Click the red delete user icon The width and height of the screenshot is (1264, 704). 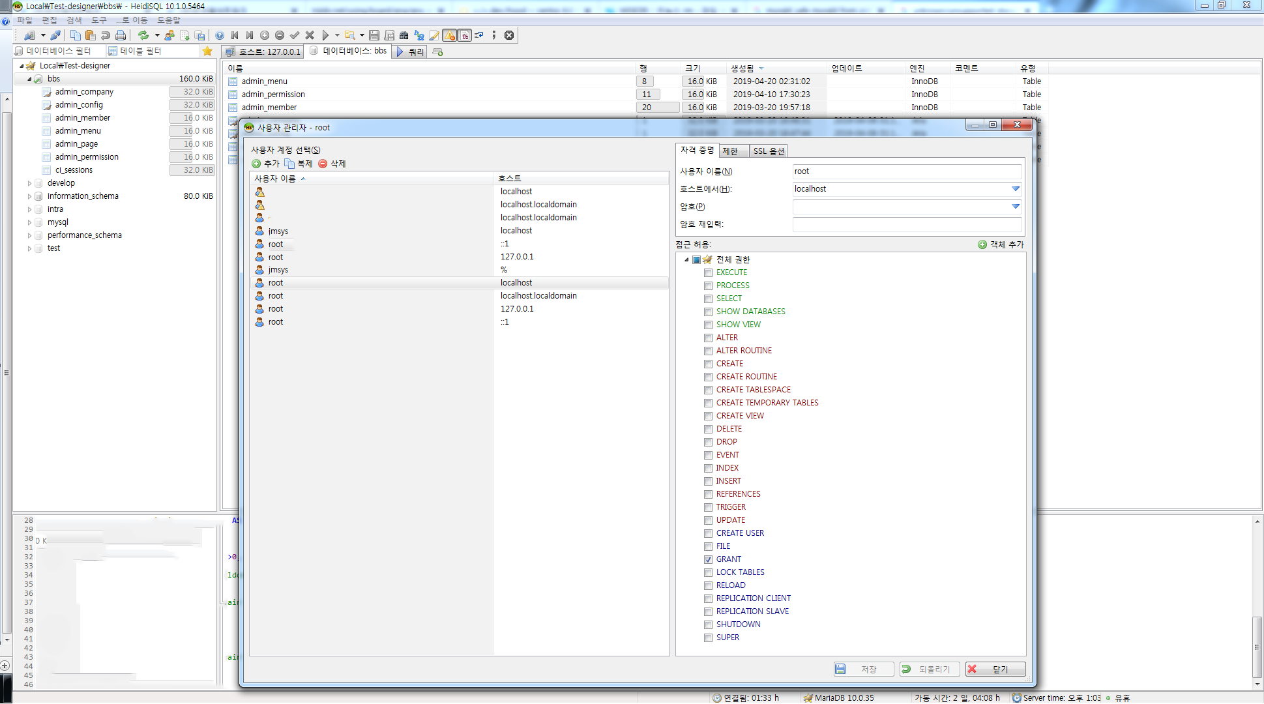point(323,164)
